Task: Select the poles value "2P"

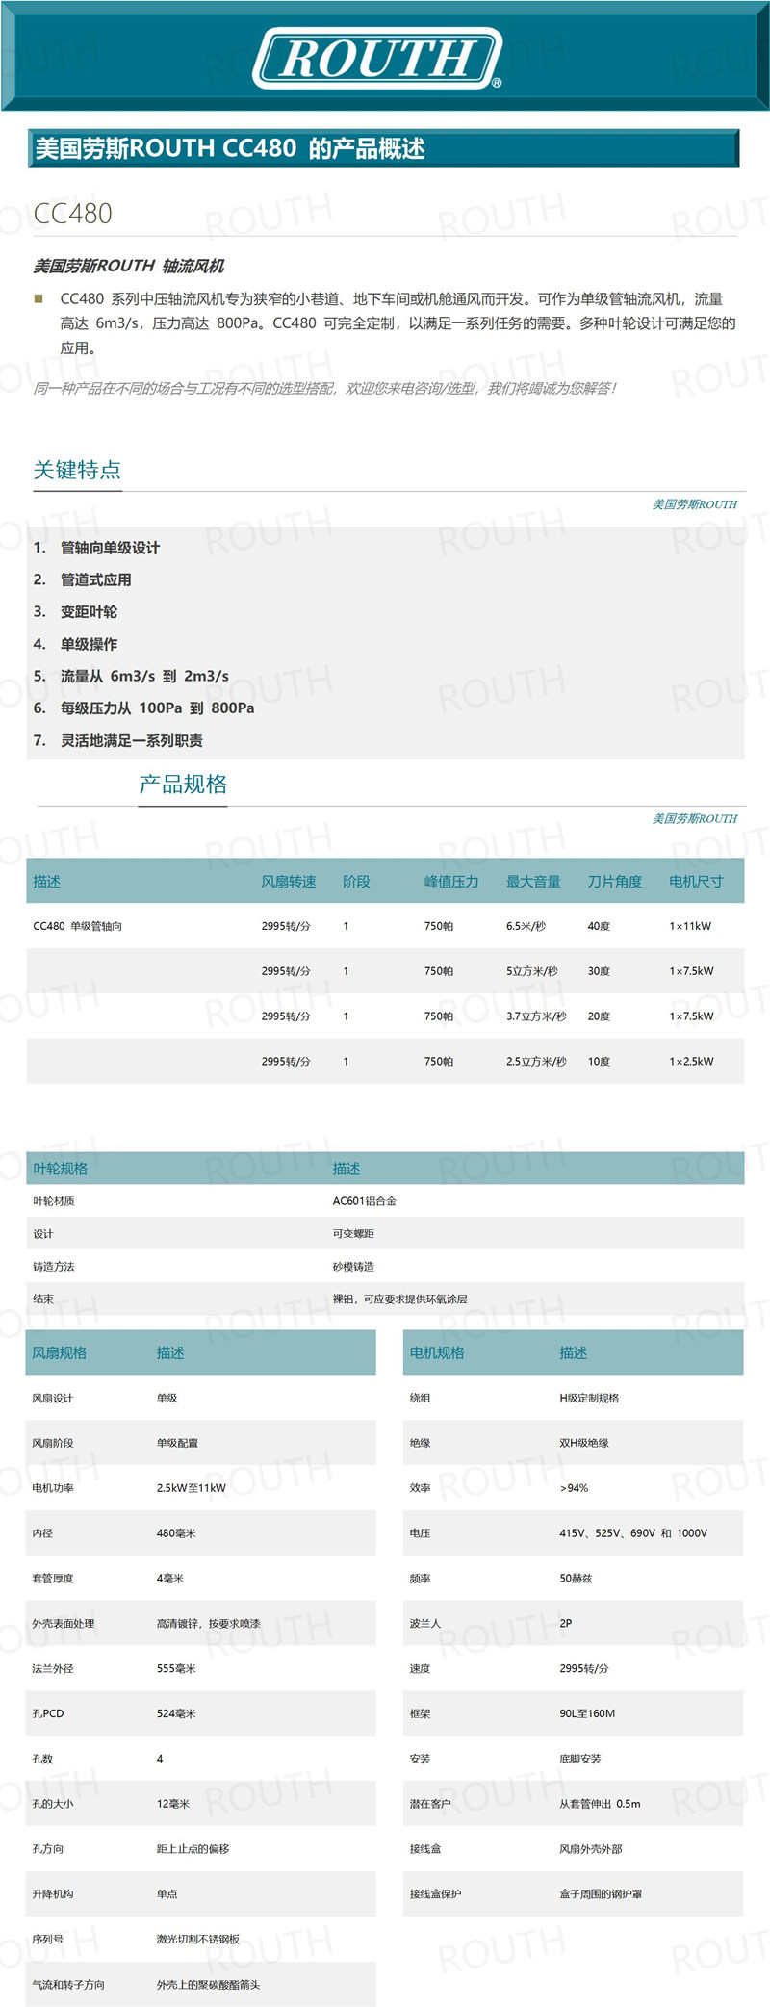Action: 566,1624
